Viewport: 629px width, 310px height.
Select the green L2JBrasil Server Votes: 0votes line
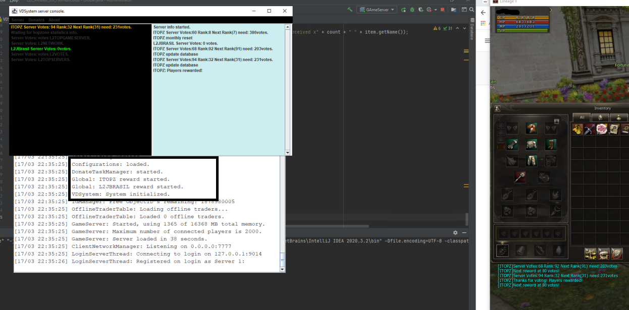click(41, 49)
